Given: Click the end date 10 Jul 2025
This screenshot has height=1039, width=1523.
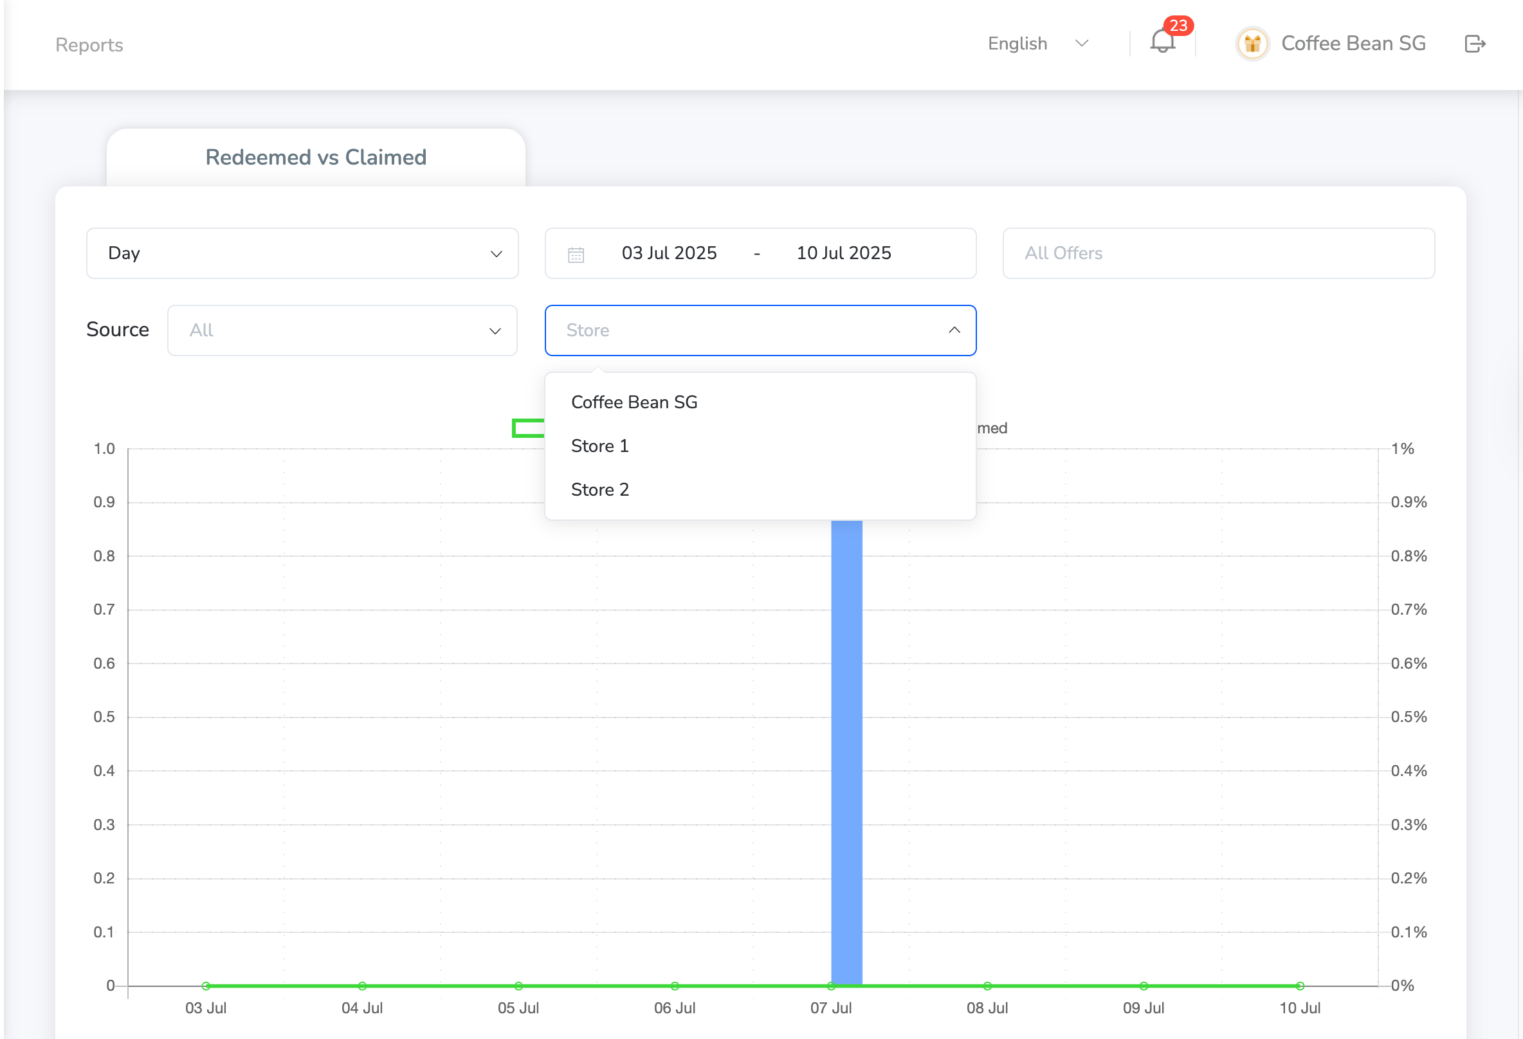Looking at the screenshot, I should (x=843, y=253).
